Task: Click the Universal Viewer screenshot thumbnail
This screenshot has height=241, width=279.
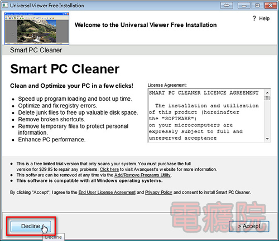Action: 37,28
